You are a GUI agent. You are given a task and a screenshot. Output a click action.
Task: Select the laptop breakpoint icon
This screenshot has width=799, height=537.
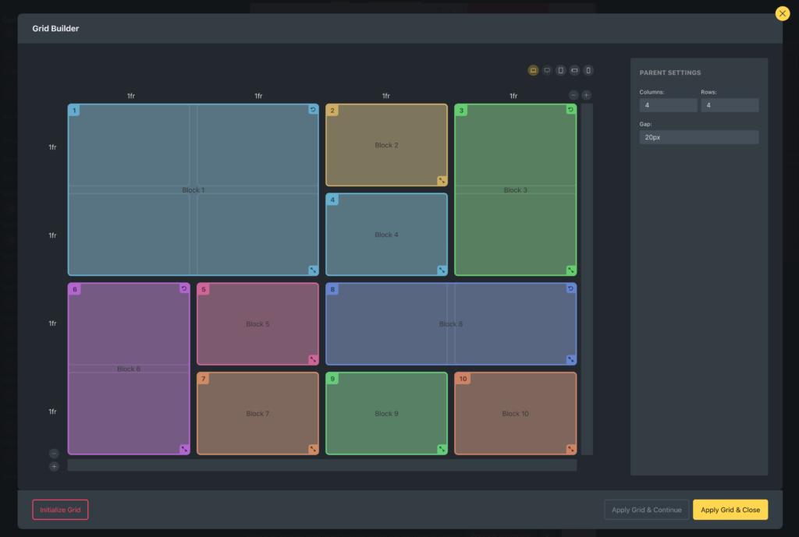534,70
